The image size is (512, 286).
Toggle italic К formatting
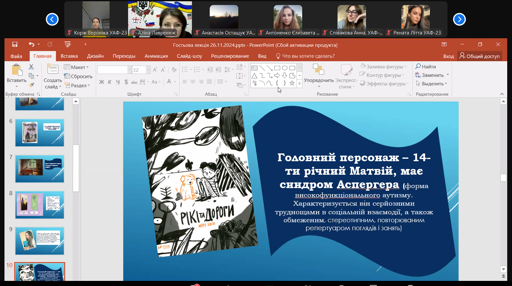tap(110, 82)
